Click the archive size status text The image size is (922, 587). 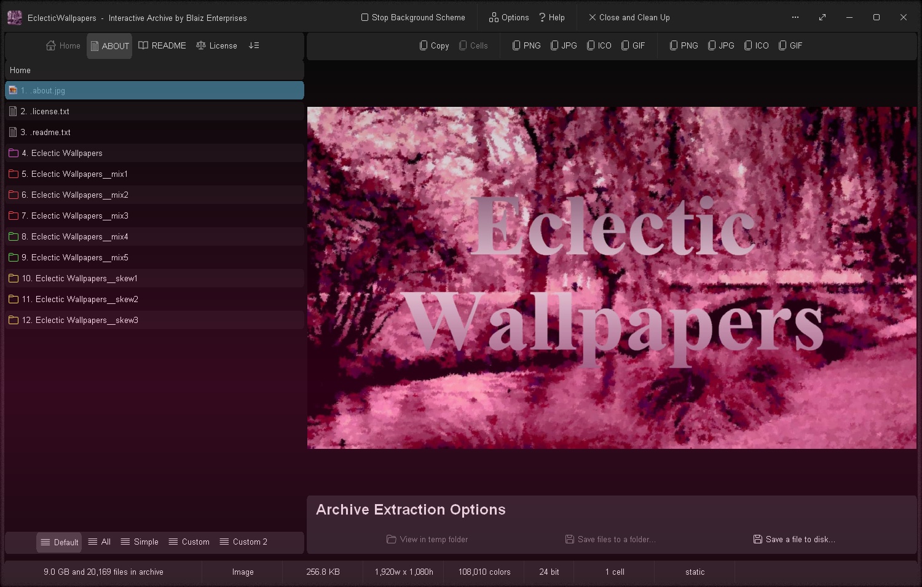[103, 572]
